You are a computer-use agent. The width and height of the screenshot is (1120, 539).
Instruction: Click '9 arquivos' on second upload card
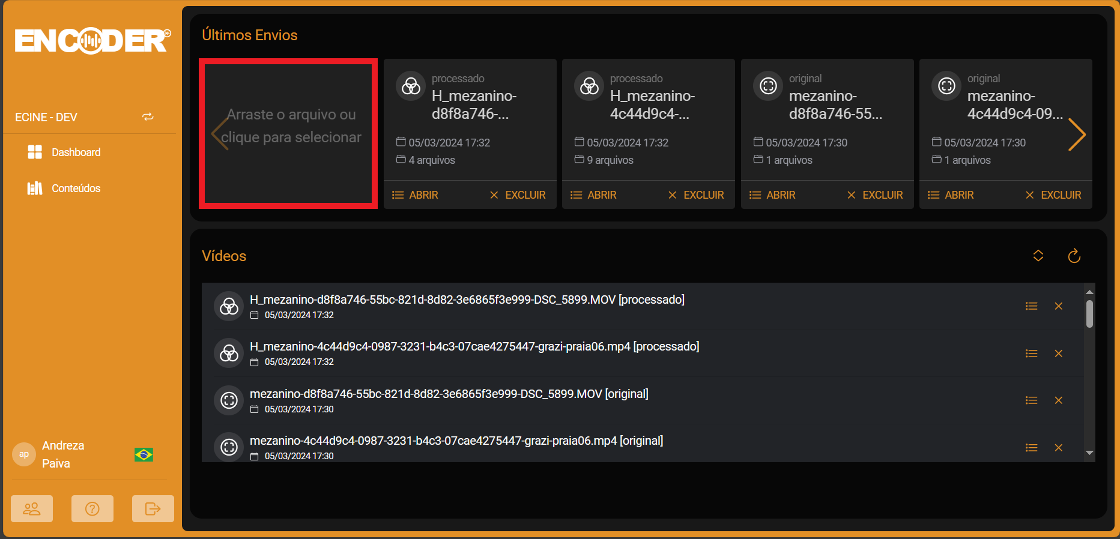[610, 160]
